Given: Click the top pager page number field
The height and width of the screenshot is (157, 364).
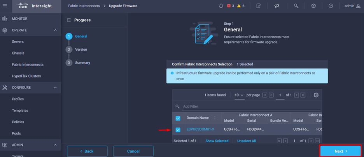Looking at the screenshot, I should [280, 95].
